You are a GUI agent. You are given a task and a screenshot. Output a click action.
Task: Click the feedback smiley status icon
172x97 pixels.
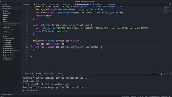(170, 96)
